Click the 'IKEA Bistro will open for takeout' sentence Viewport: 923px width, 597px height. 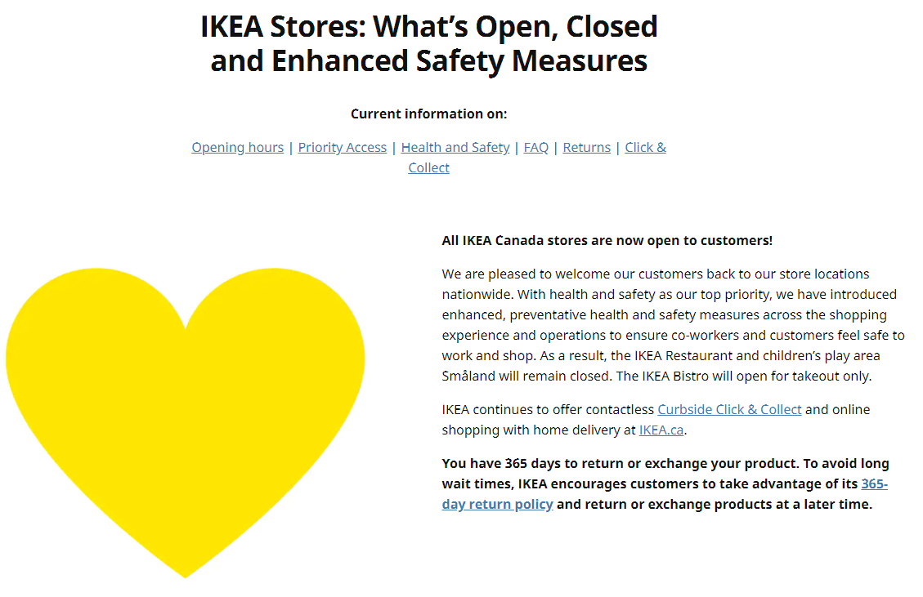[743, 376]
